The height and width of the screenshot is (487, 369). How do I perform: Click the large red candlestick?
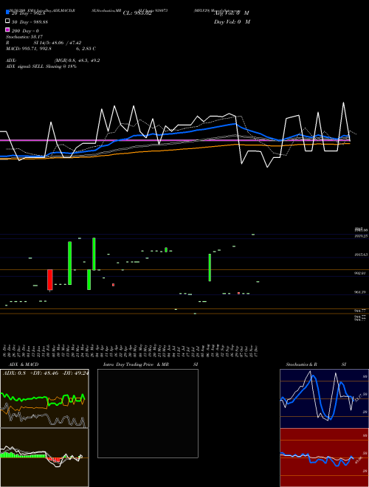pyautogui.click(x=50, y=280)
